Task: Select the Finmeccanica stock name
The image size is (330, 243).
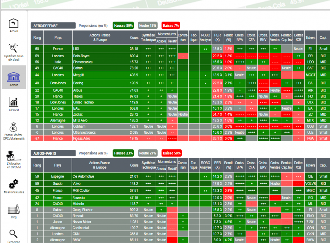Action: [83, 62]
